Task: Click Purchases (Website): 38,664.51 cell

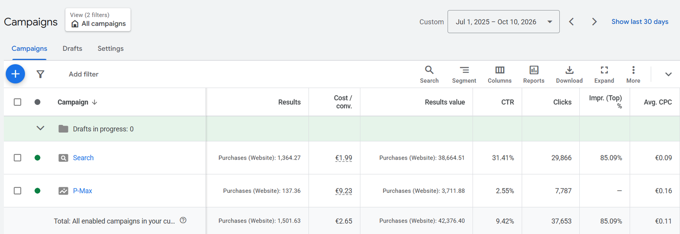Action: click(422, 158)
